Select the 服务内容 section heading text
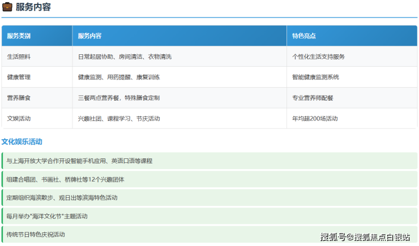 pos(33,7)
